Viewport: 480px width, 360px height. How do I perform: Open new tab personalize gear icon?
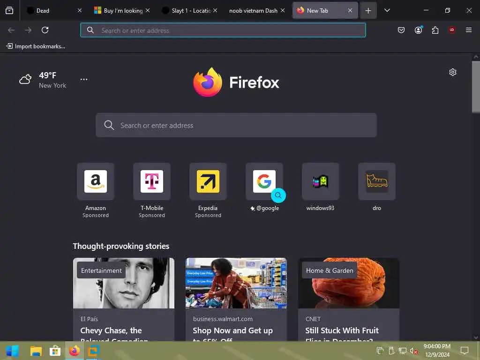click(x=452, y=72)
